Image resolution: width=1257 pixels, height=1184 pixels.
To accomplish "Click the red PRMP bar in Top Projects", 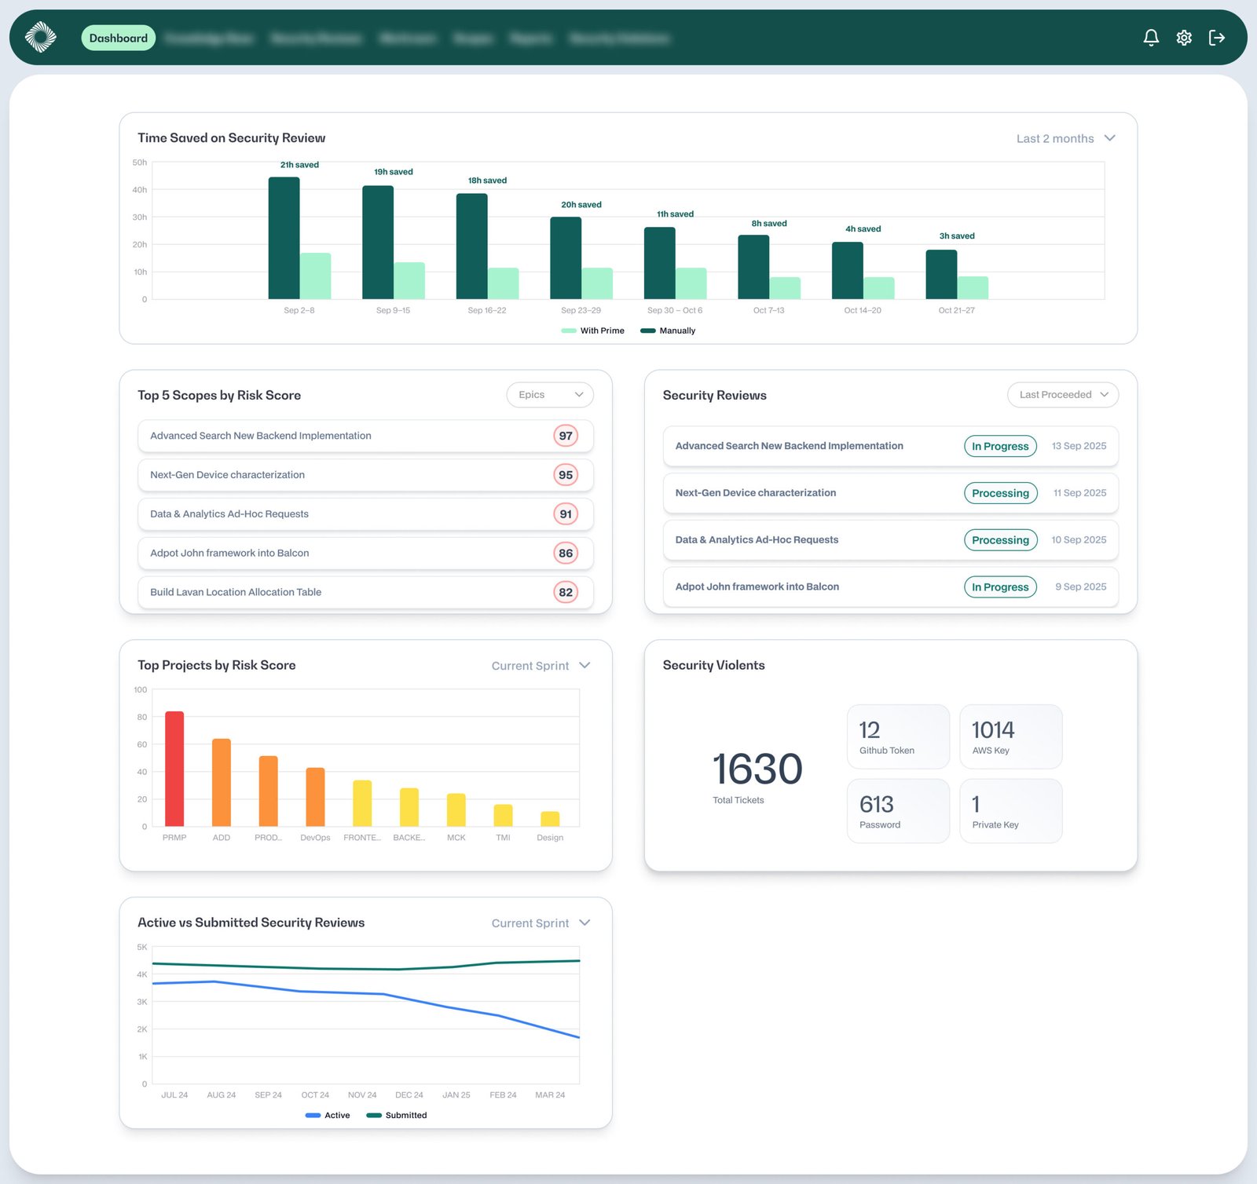I will click(174, 769).
